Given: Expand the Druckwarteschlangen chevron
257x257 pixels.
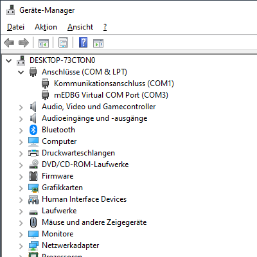Looking at the screenshot, I should click(x=21, y=154).
